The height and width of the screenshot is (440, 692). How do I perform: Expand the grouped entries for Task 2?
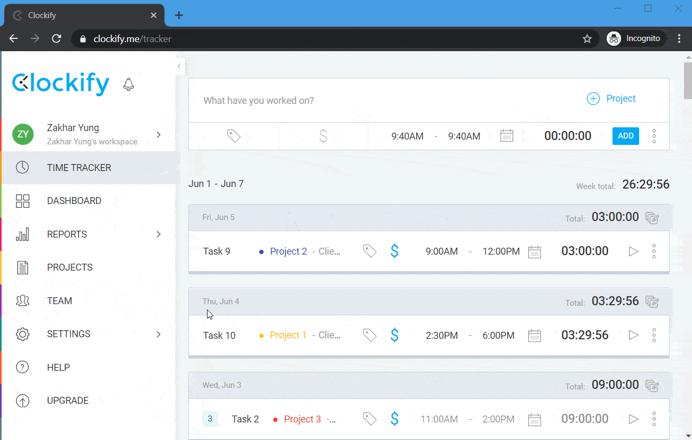(211, 419)
